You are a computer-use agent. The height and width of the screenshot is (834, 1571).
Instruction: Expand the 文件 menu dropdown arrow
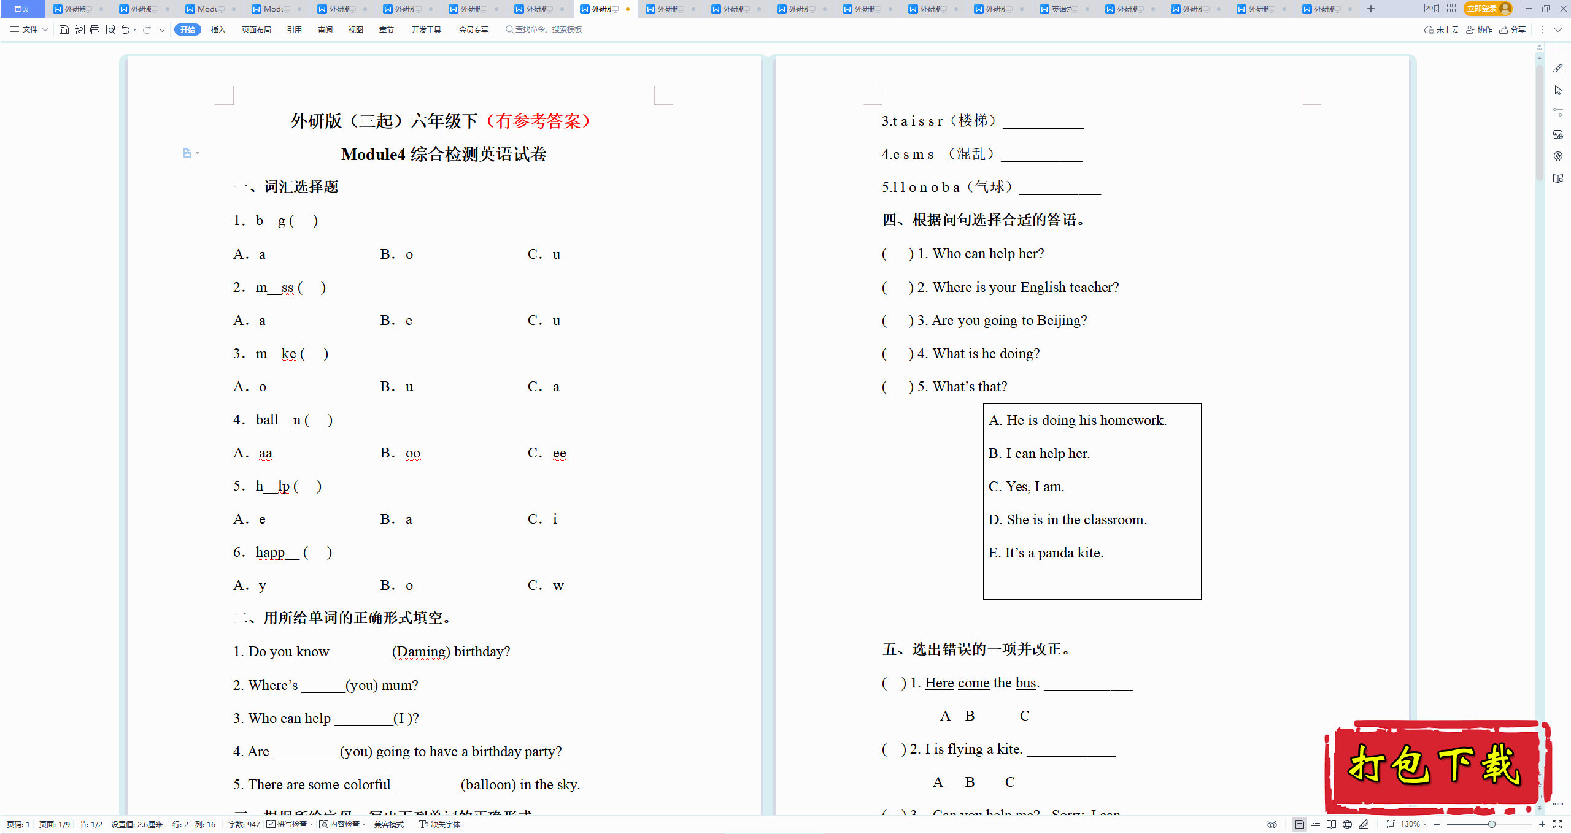(45, 29)
